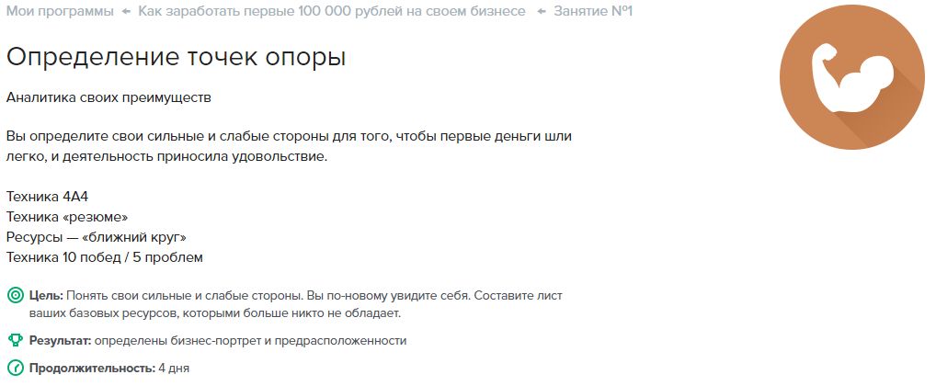Click the paragraph about сильные и слабые стороны
936x386 pixels.
289,147
